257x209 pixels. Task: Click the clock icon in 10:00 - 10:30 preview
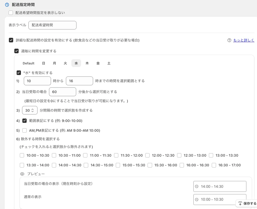197,200
